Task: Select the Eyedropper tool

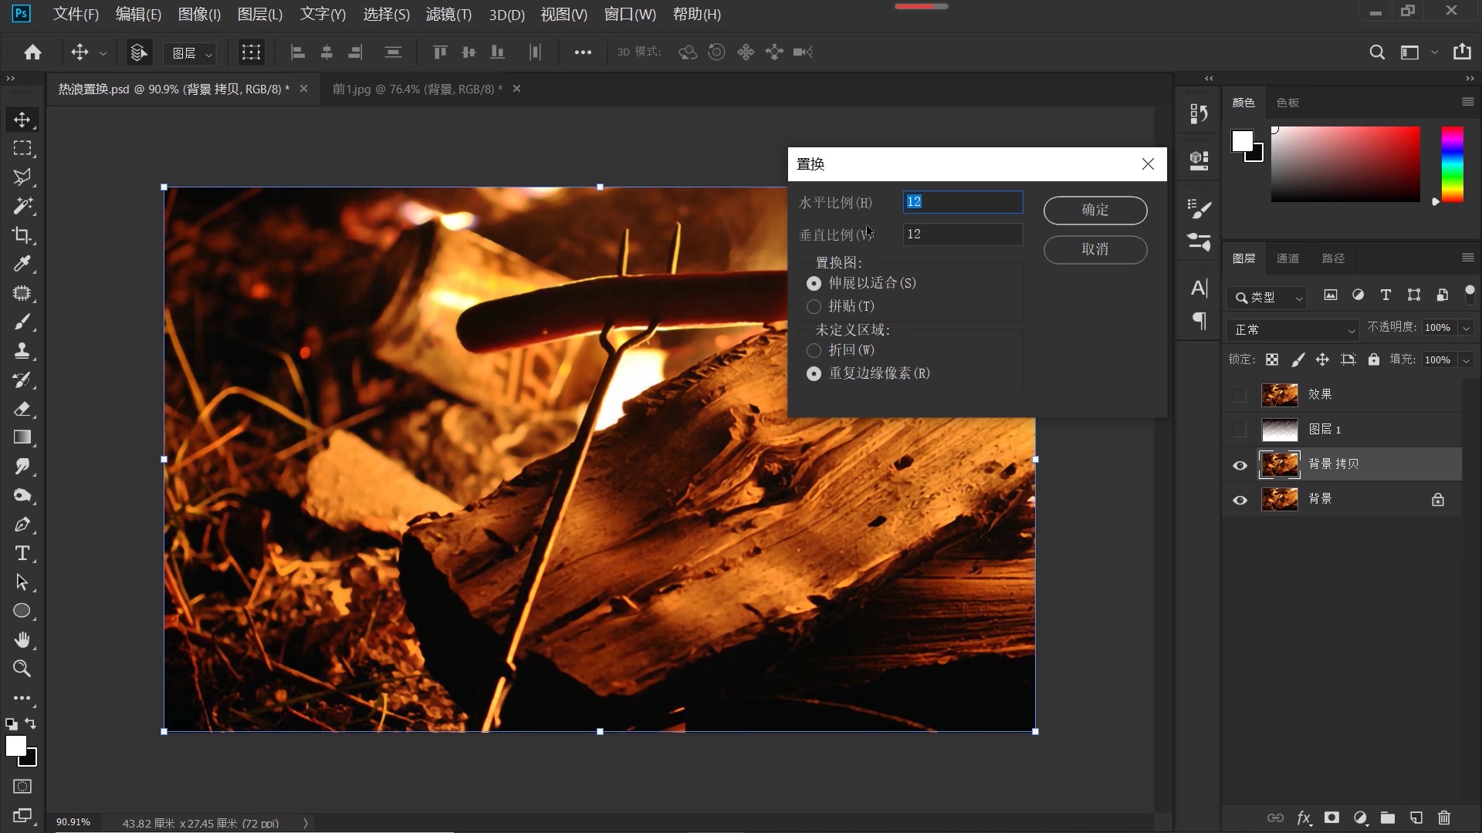Action: click(x=22, y=265)
